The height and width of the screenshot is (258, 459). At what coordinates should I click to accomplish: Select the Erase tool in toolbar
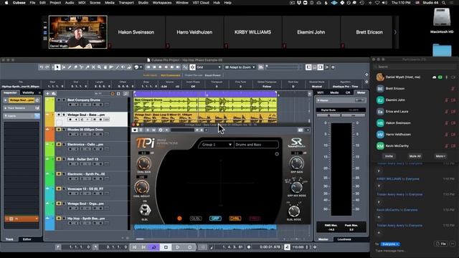[75, 67]
